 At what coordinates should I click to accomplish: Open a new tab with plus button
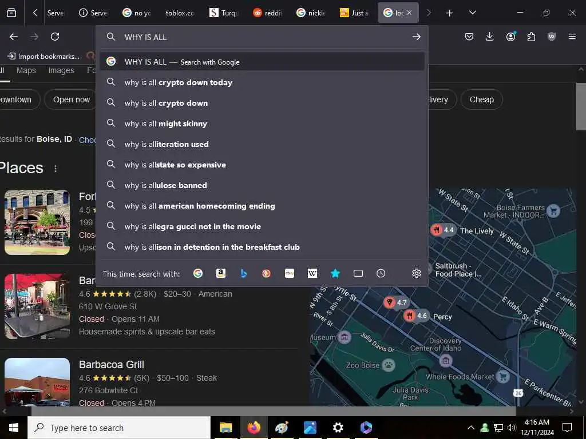click(449, 13)
